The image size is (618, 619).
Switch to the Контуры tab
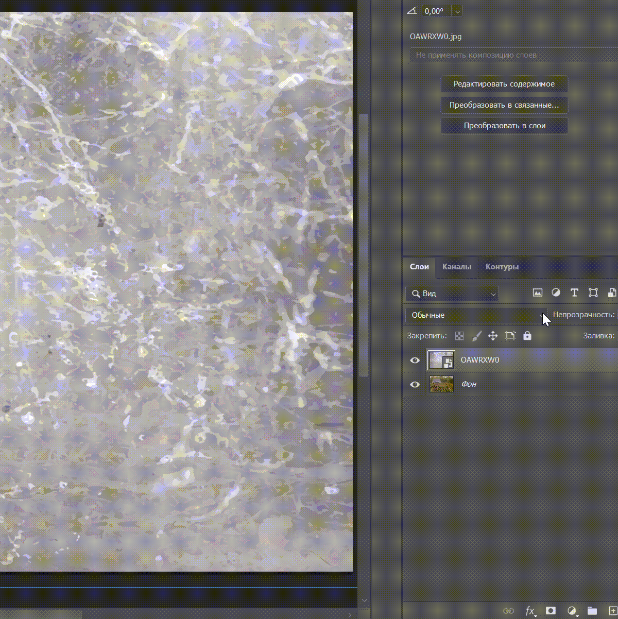502,267
